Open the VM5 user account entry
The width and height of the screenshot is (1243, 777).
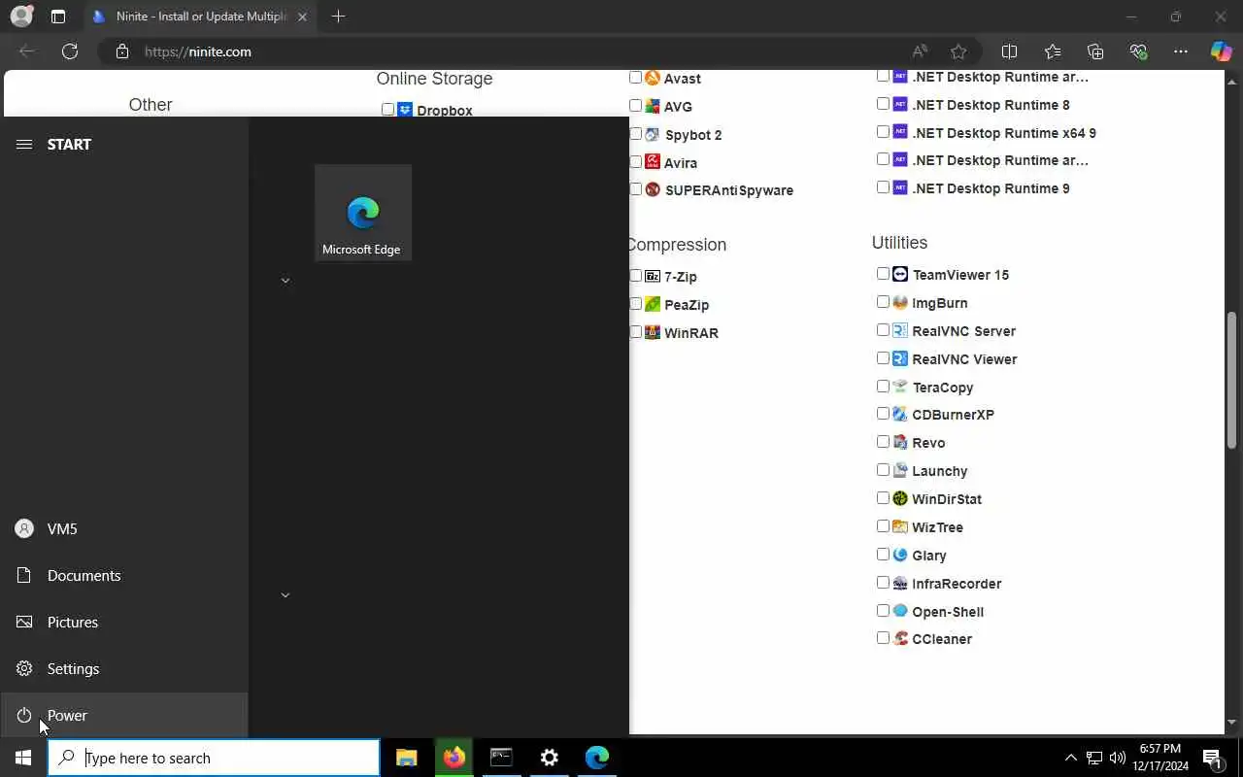click(124, 528)
